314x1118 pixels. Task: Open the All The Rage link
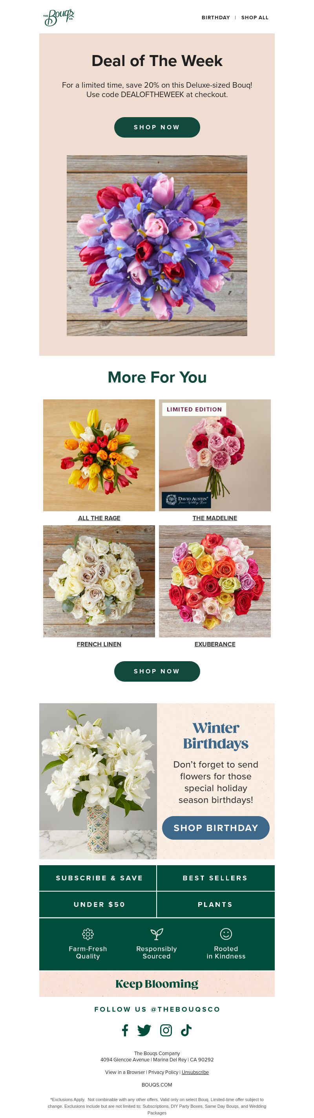tap(99, 518)
